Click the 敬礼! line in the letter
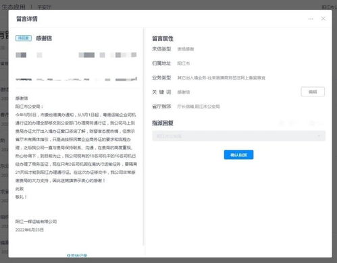This screenshot has width=337, height=263. (x=21, y=197)
